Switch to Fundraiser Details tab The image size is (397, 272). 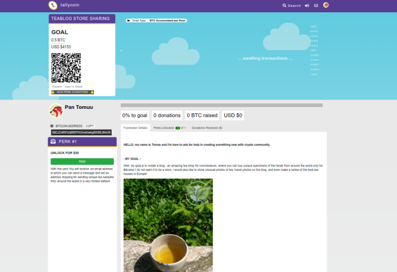(x=135, y=128)
